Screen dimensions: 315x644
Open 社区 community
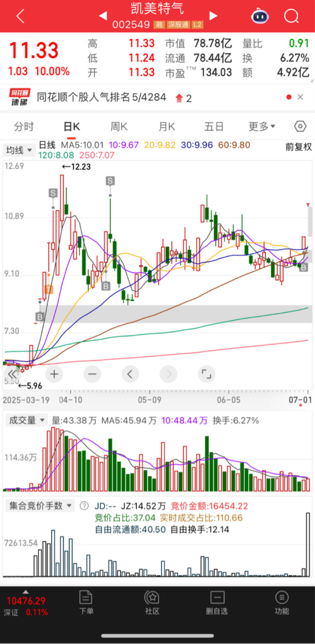[x=152, y=603]
